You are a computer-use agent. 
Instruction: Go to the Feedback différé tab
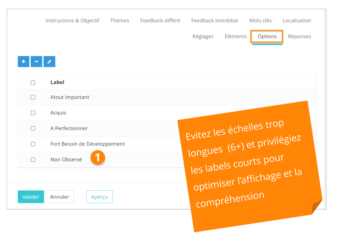point(160,20)
